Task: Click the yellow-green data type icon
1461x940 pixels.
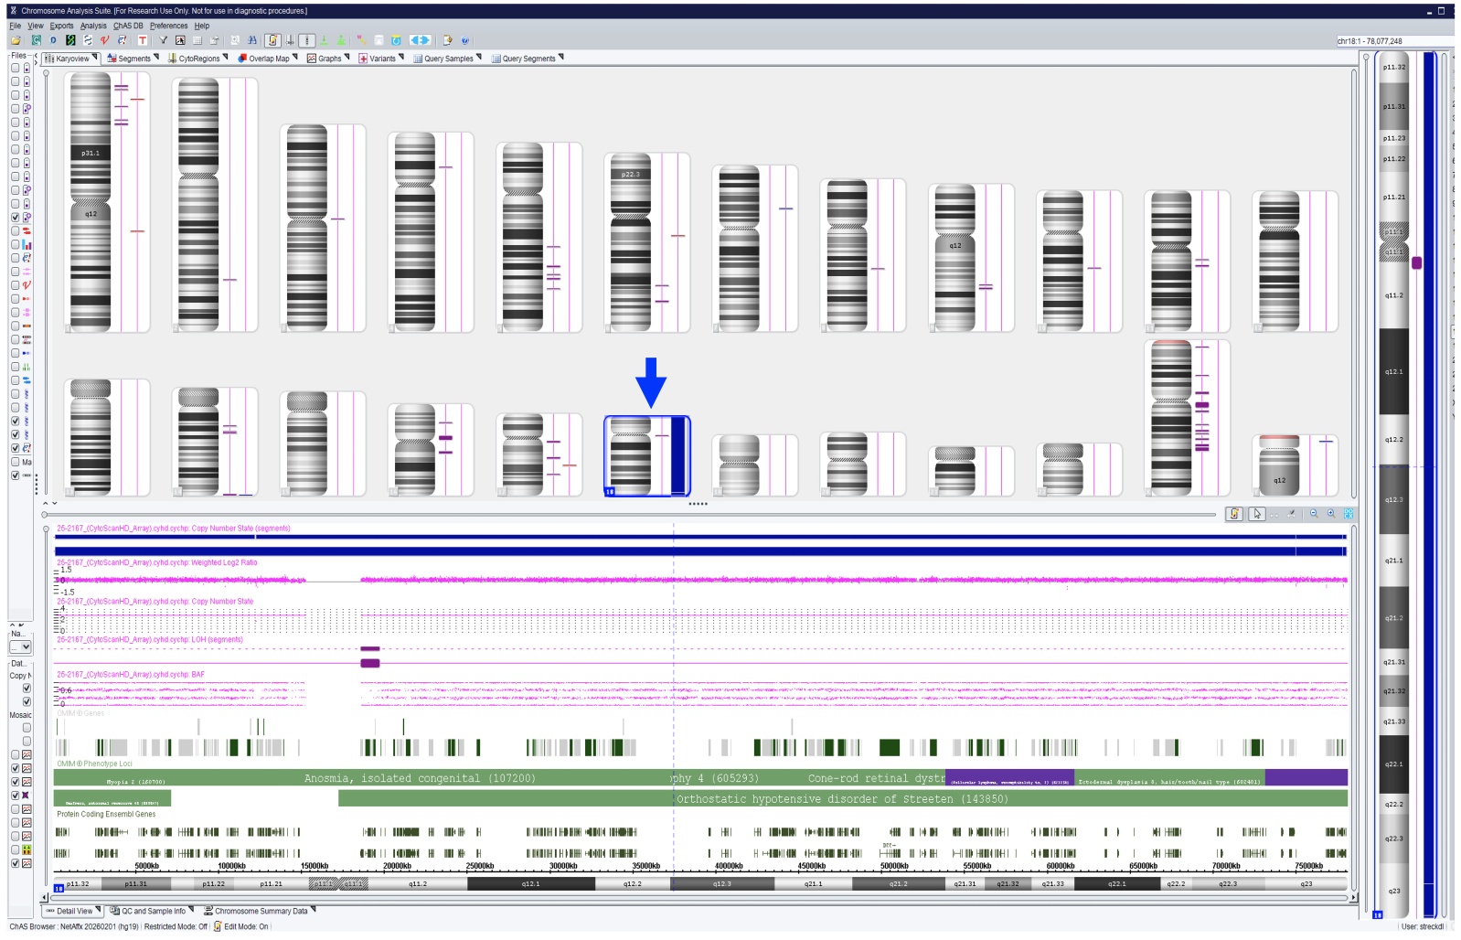Action: pyautogui.click(x=27, y=849)
